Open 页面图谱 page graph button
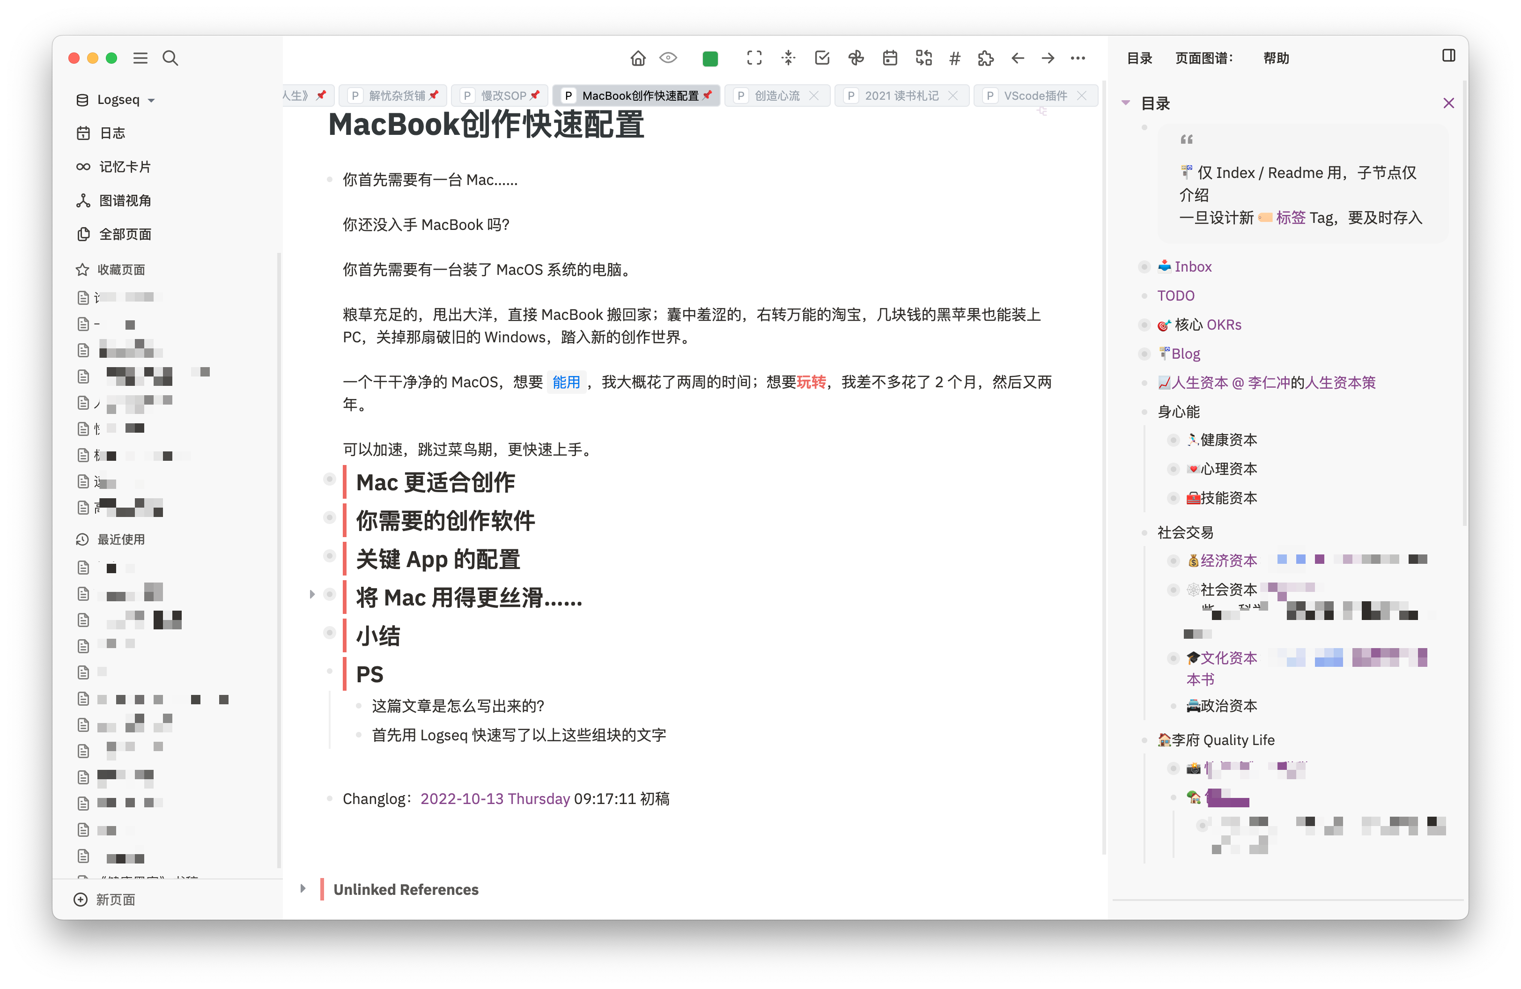This screenshot has height=989, width=1521. (x=1204, y=58)
